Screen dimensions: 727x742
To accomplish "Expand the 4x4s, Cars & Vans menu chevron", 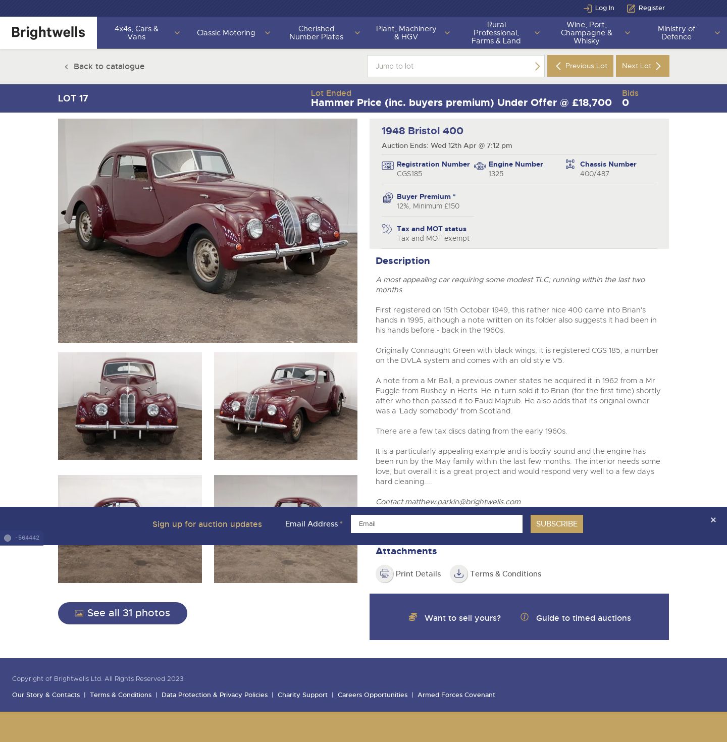I will [x=177, y=33].
